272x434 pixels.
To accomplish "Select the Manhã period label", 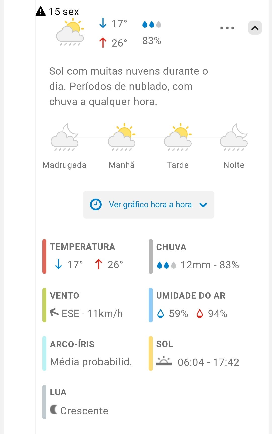I will point(122,165).
